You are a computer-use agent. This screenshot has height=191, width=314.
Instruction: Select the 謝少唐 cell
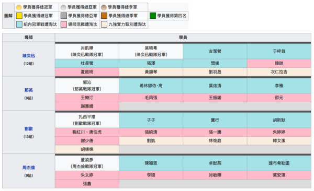pyautogui.click(x=87, y=141)
